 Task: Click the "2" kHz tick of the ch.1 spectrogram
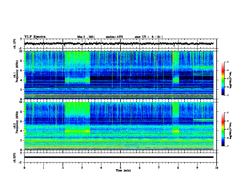pyautogui.click(x=21, y=90)
